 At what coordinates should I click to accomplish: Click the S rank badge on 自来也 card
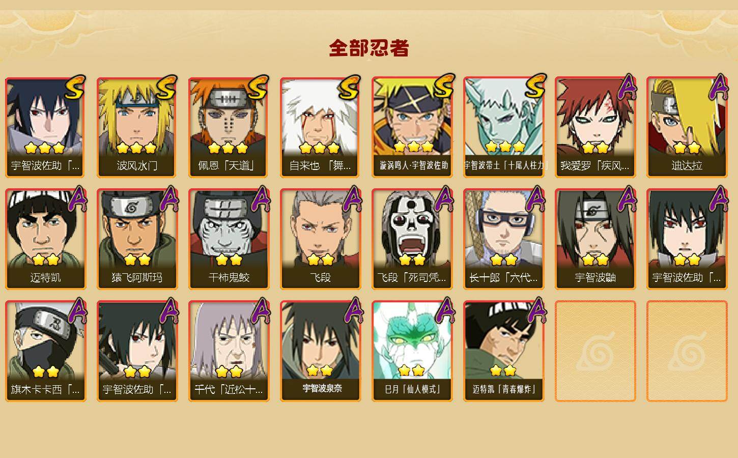coord(349,88)
